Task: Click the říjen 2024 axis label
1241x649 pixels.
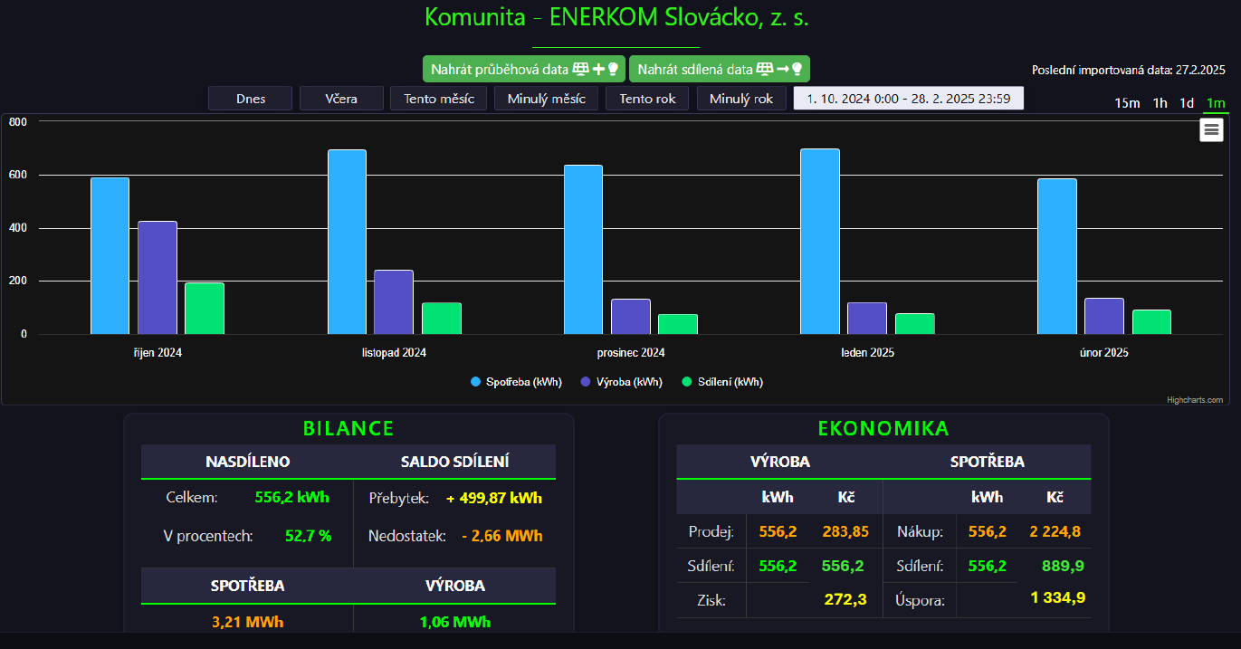Action: 158,353
